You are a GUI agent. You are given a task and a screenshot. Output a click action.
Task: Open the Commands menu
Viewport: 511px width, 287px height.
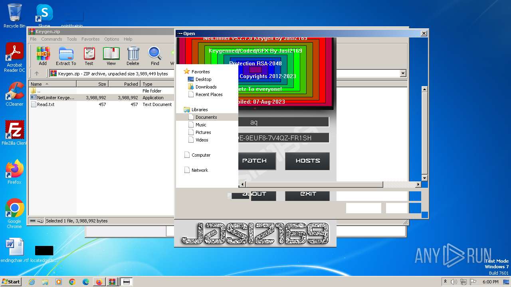click(51, 39)
